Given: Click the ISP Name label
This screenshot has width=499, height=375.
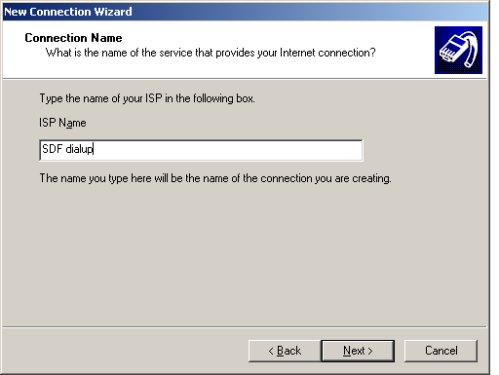Looking at the screenshot, I should [62, 123].
